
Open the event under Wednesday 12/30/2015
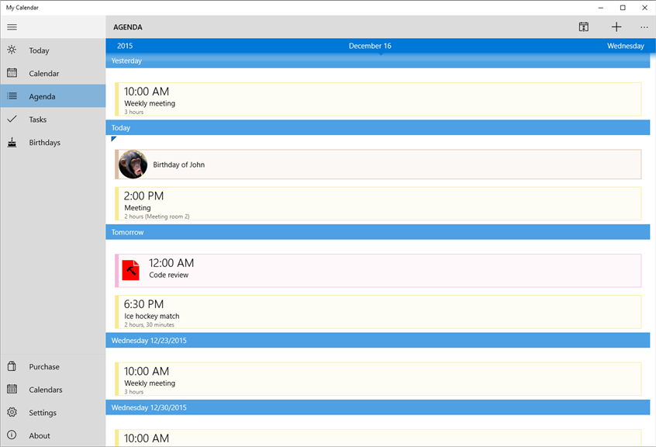coord(378,438)
